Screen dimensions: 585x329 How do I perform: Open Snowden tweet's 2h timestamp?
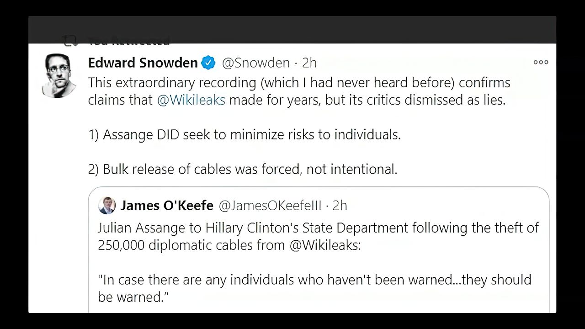(309, 63)
